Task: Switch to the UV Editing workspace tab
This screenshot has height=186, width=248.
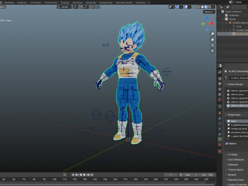Action: (36, 3)
